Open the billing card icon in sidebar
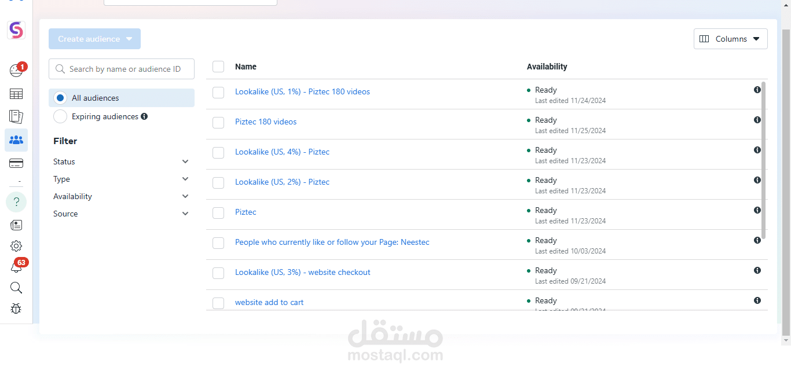The height and width of the screenshot is (371, 791). coord(16,163)
